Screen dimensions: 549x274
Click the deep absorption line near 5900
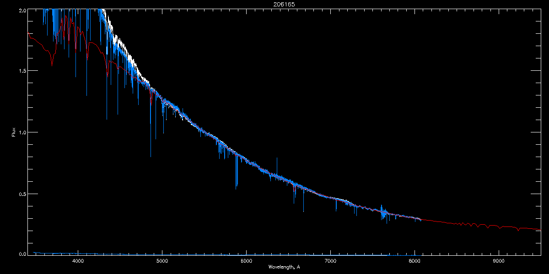(x=237, y=171)
